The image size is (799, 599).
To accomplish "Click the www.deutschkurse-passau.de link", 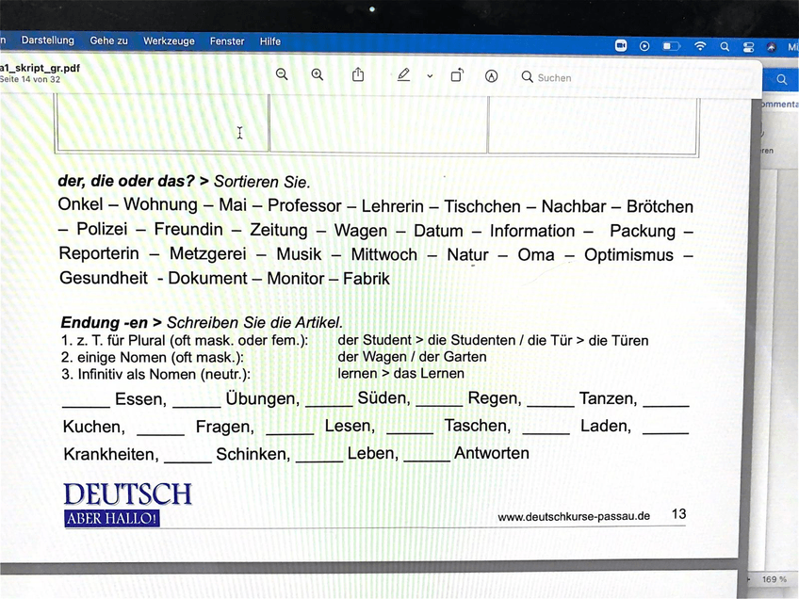I will coord(574,516).
